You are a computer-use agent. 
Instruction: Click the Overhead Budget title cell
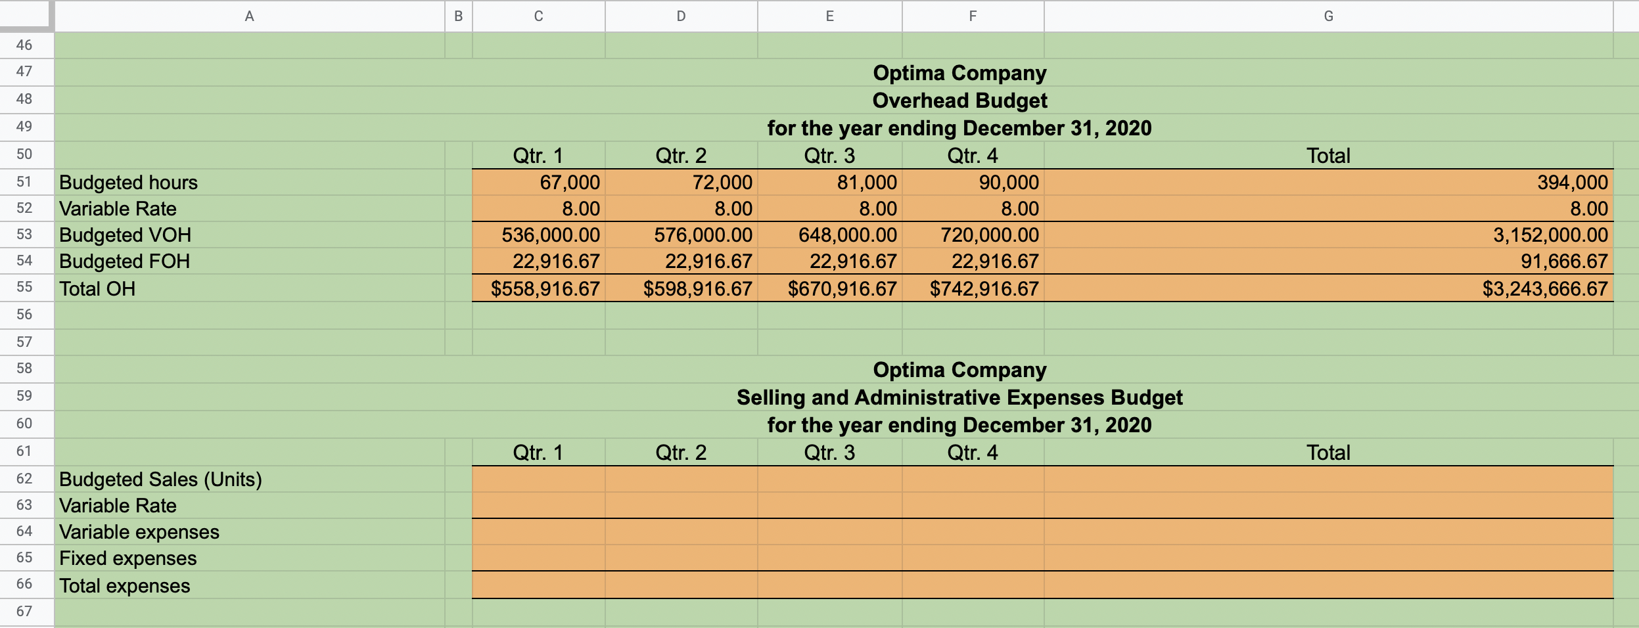[x=959, y=101]
